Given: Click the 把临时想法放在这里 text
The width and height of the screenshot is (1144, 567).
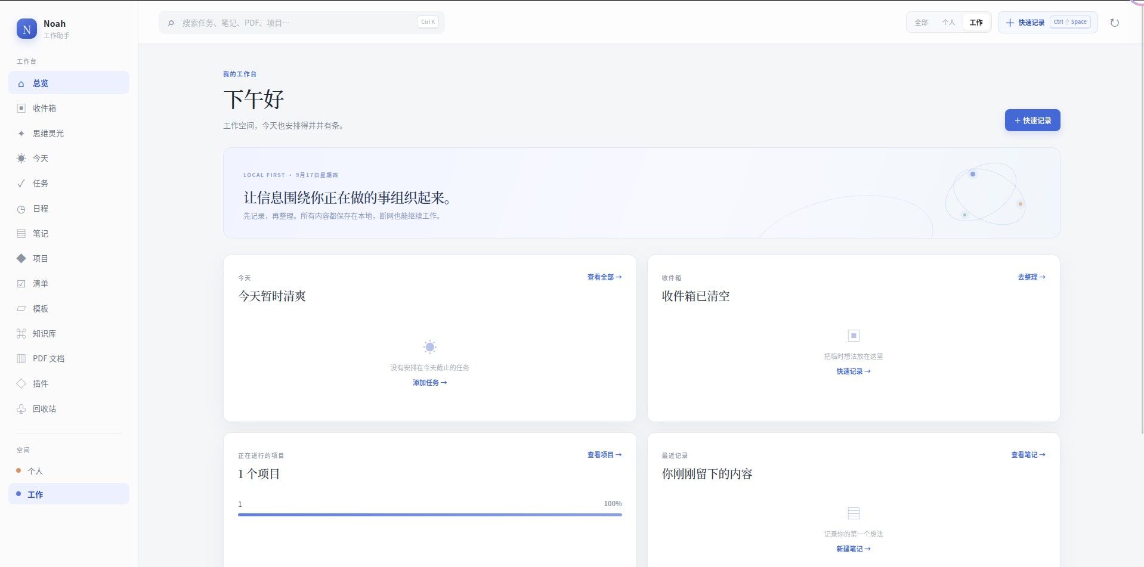Looking at the screenshot, I should click(x=854, y=357).
